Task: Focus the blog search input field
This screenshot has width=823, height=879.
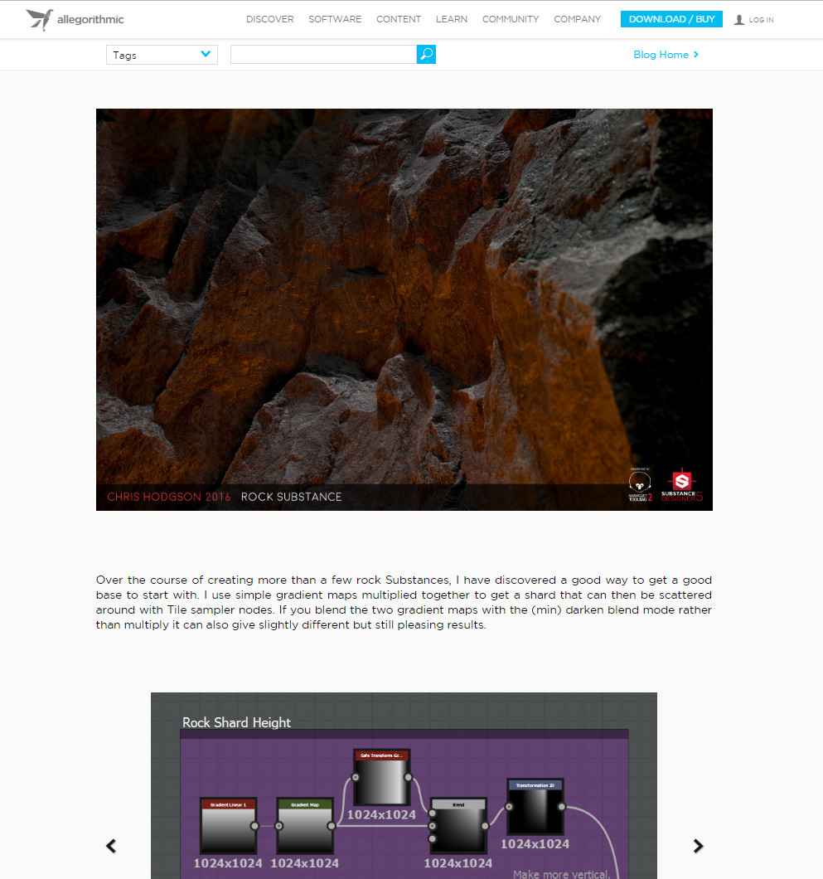Action: click(x=324, y=55)
